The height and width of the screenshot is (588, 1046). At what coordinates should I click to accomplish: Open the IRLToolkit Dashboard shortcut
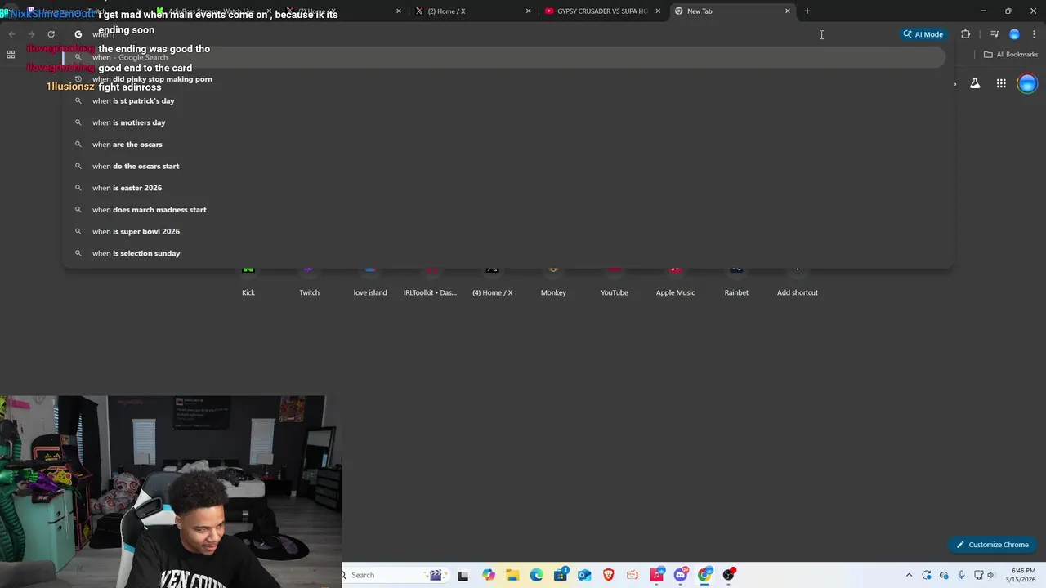(431, 281)
